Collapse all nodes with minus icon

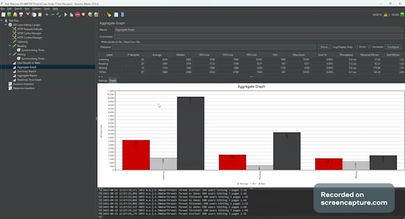coord(52,15)
